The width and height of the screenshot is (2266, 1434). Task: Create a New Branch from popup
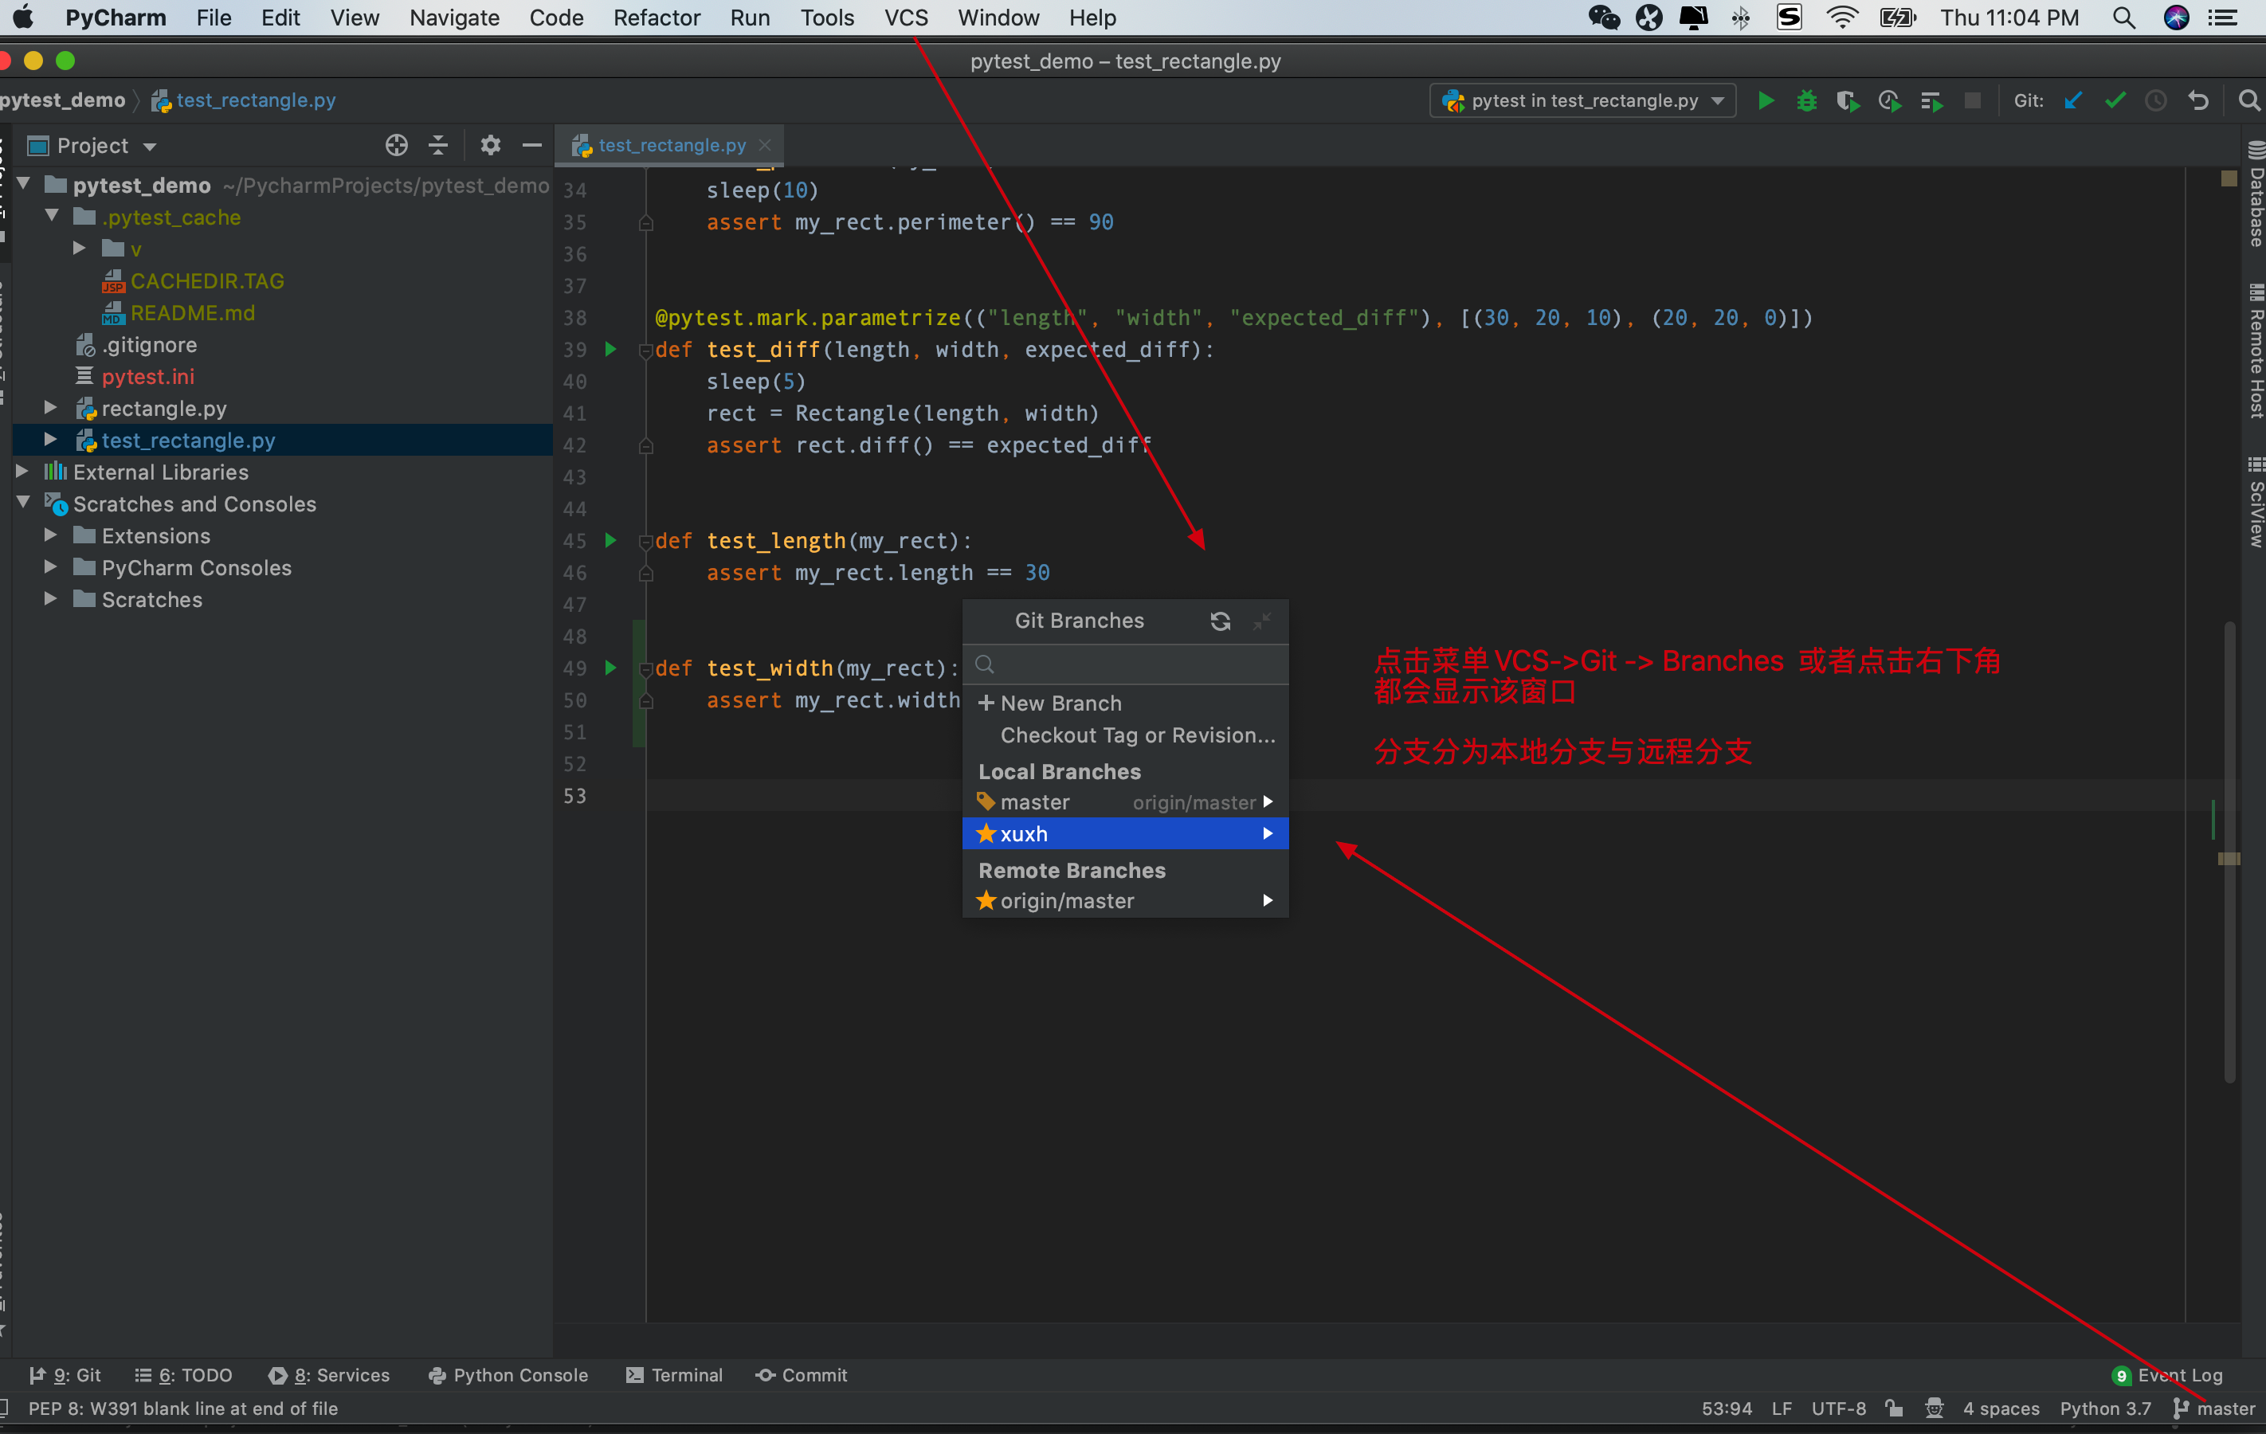(x=1126, y=703)
